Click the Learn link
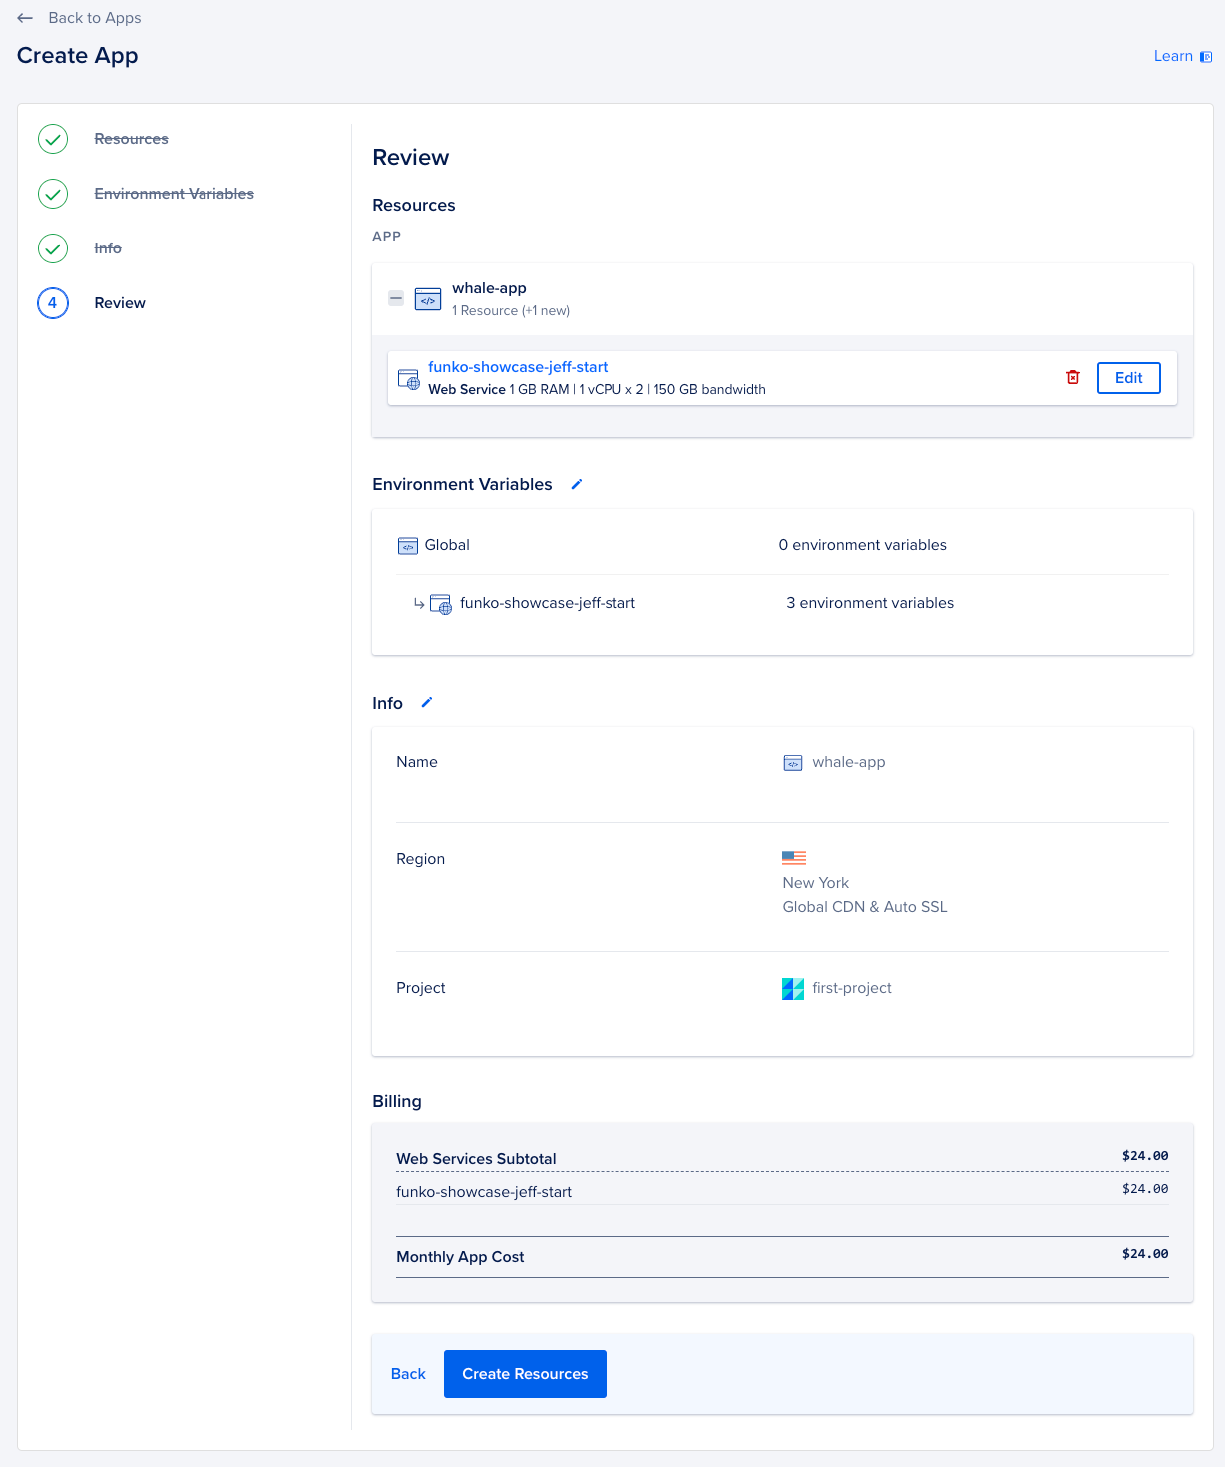The image size is (1225, 1467). 1173,56
